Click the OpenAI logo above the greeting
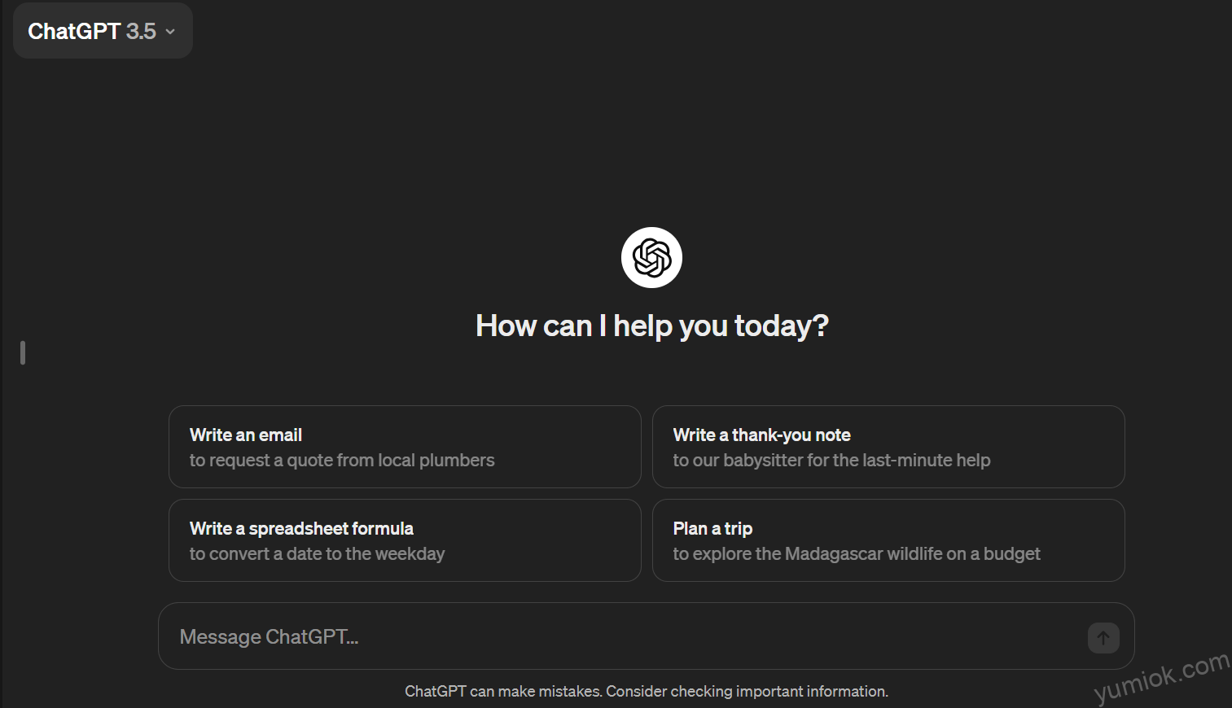 pos(651,257)
